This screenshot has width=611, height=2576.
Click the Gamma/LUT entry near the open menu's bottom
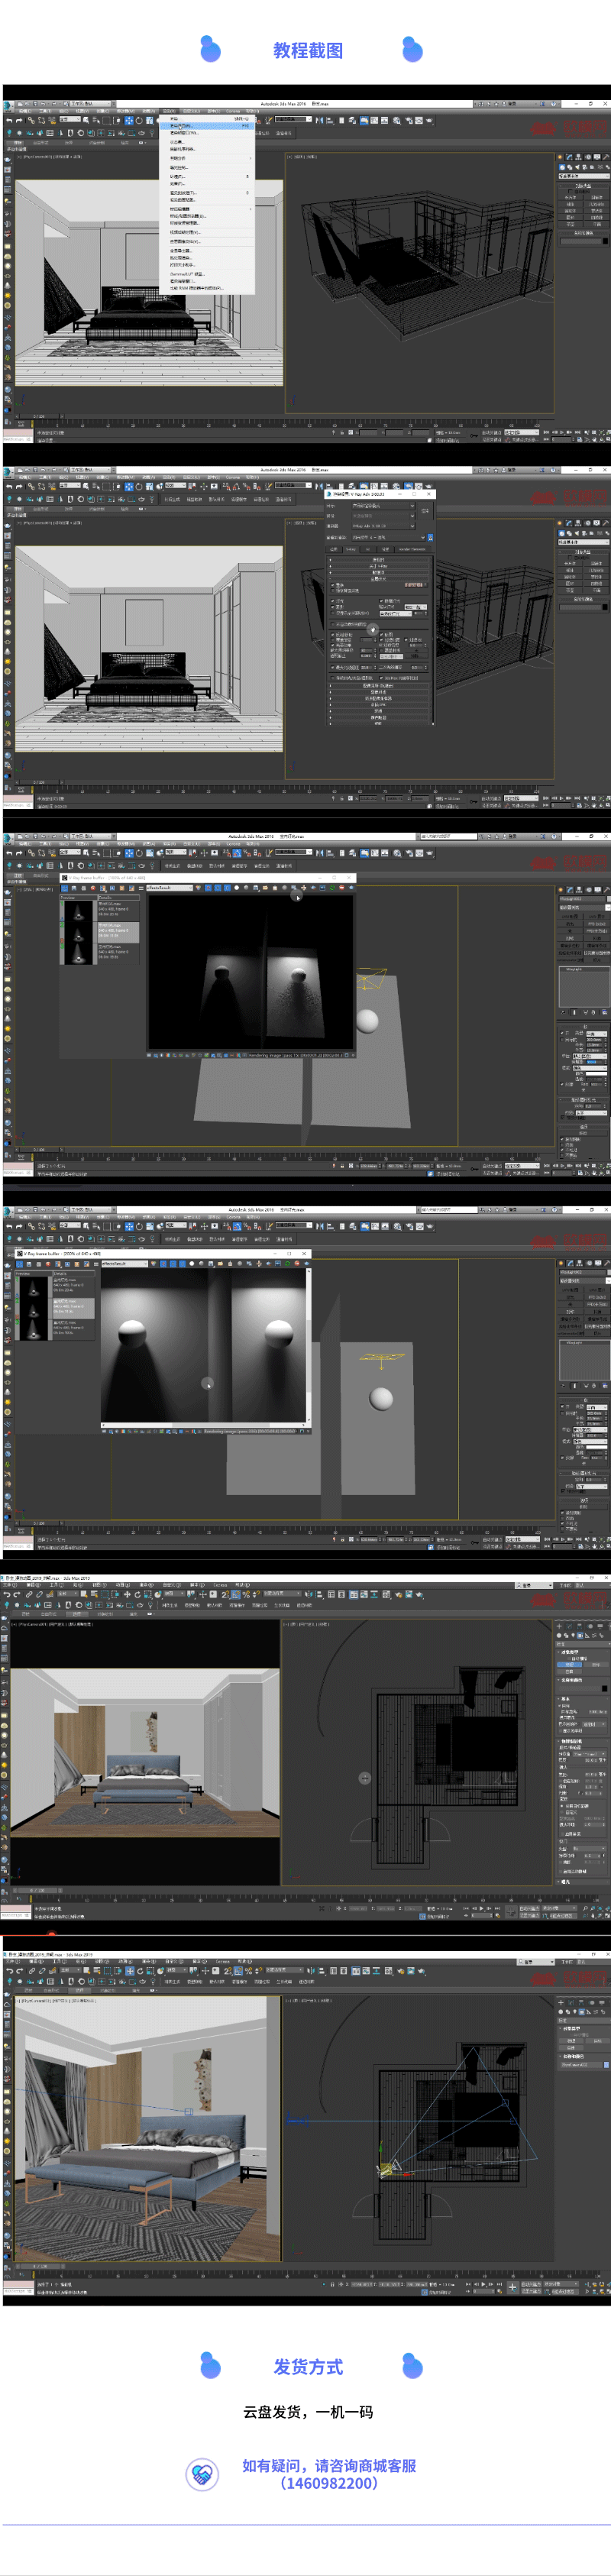pyautogui.click(x=187, y=274)
